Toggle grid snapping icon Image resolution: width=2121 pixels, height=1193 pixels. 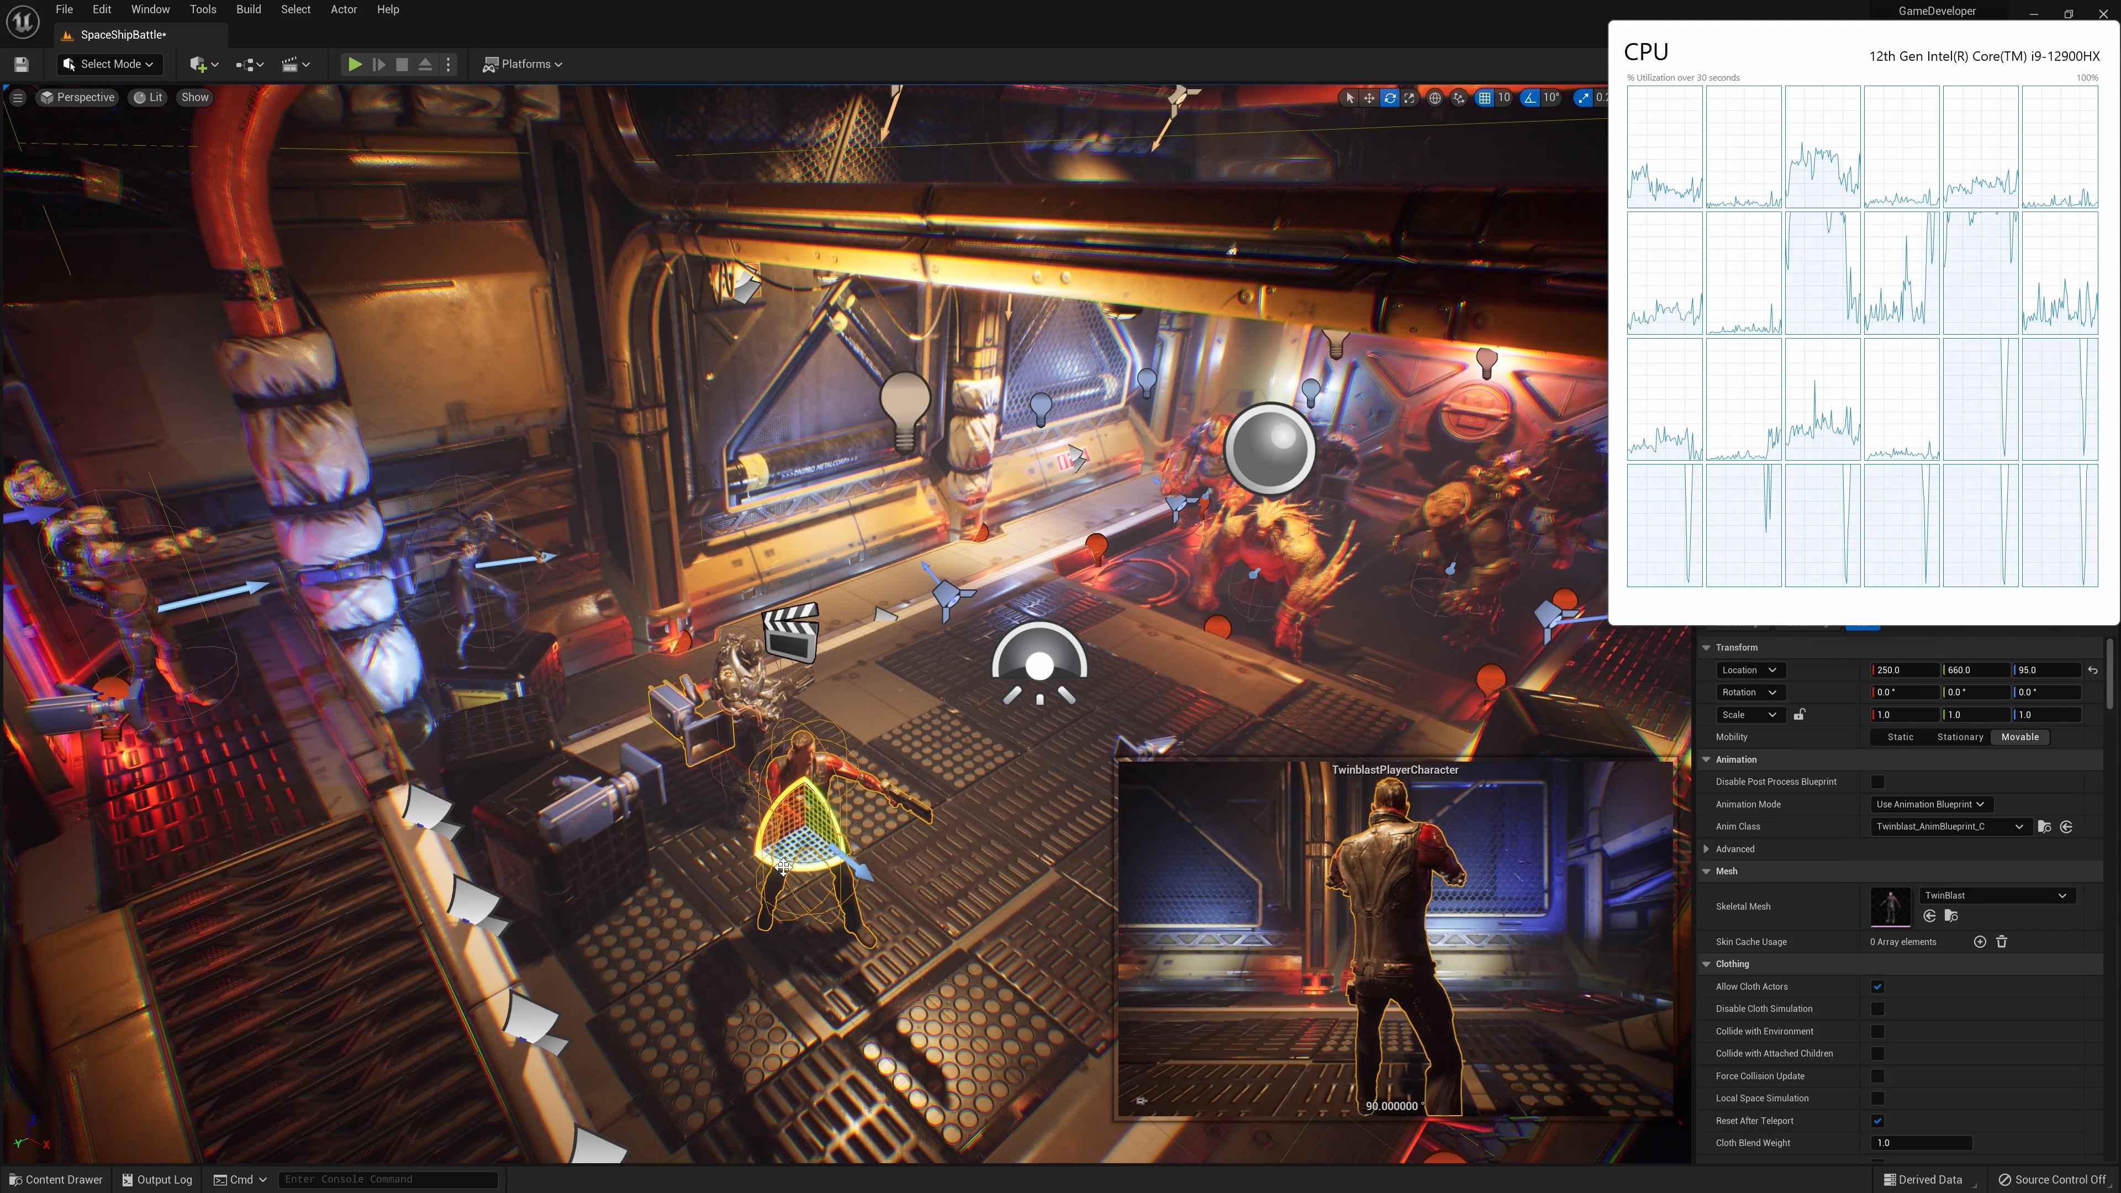[x=1484, y=98]
